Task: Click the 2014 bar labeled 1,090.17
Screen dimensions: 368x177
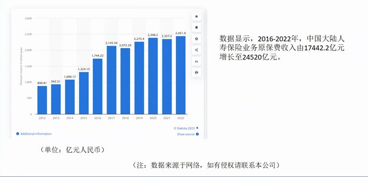Action: pyautogui.click(x=70, y=97)
